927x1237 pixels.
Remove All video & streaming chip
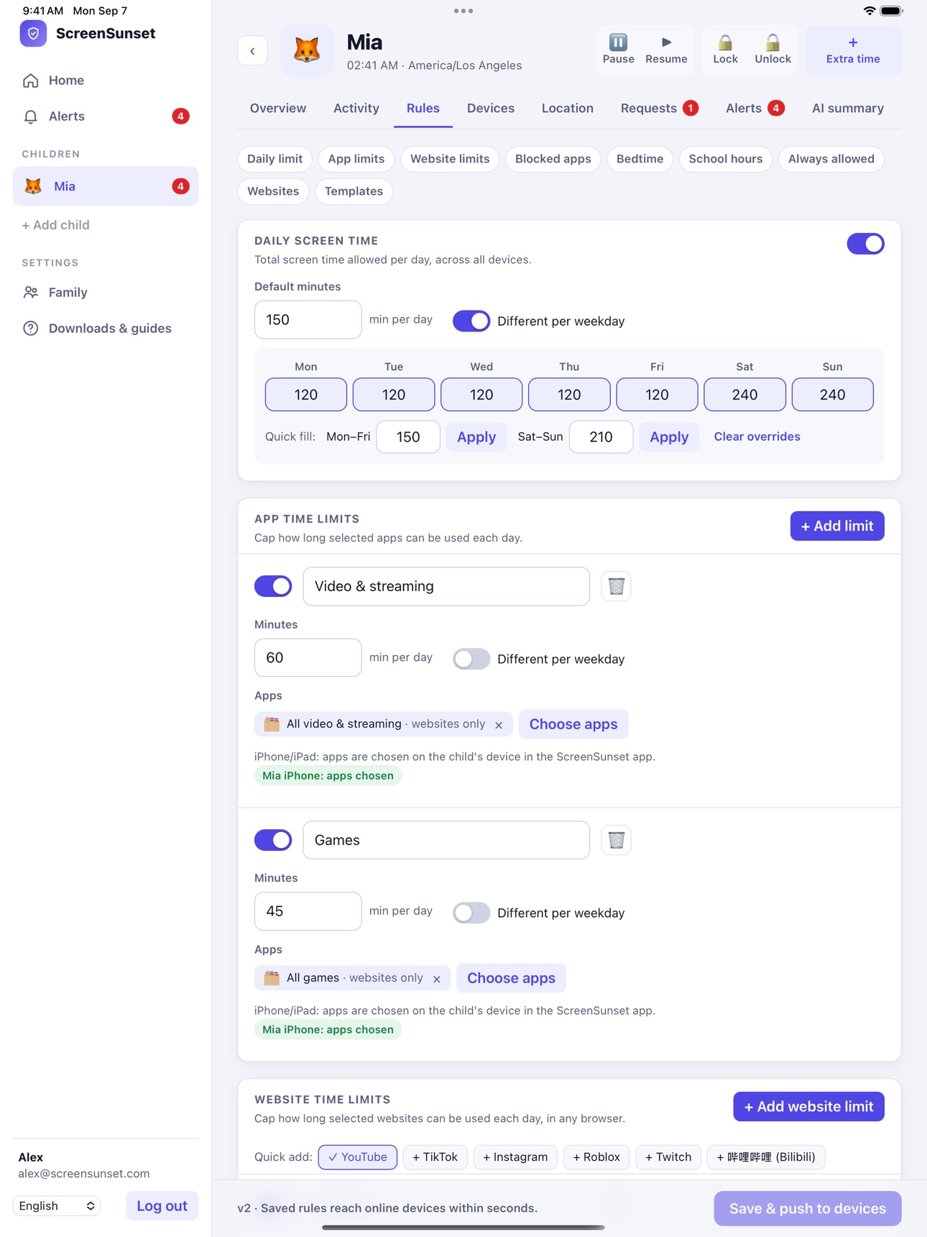click(x=499, y=725)
